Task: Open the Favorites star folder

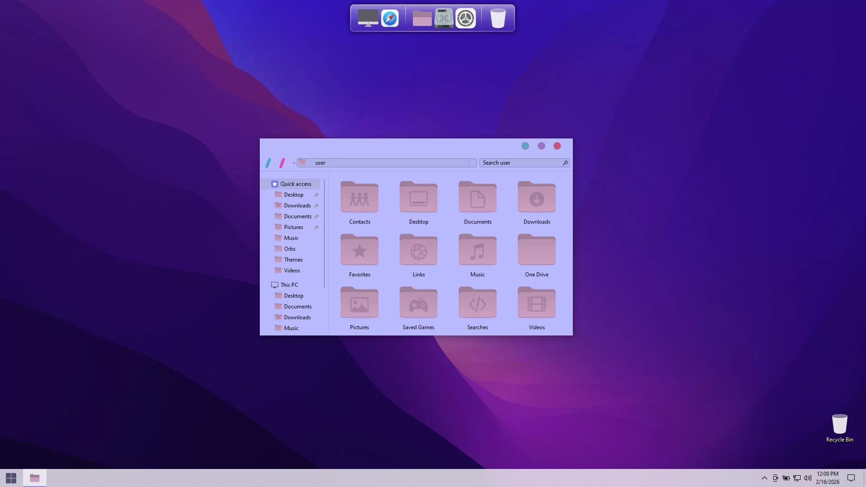Action: pyautogui.click(x=359, y=250)
